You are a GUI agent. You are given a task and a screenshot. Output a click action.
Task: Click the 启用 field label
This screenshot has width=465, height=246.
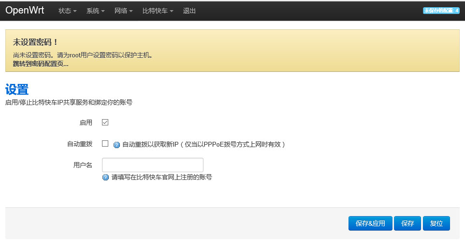click(86, 123)
